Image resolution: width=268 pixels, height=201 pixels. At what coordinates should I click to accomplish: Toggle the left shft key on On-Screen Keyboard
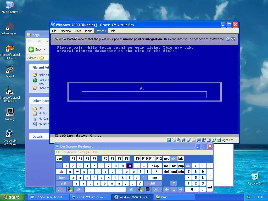(x=63, y=183)
